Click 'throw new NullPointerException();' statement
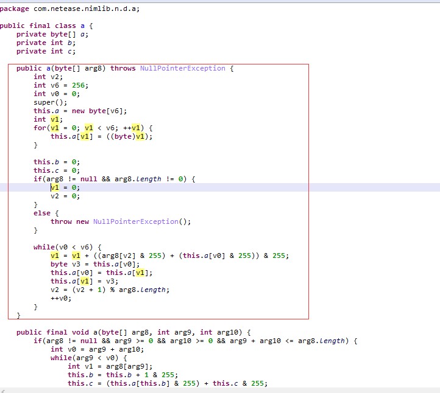 point(121,221)
